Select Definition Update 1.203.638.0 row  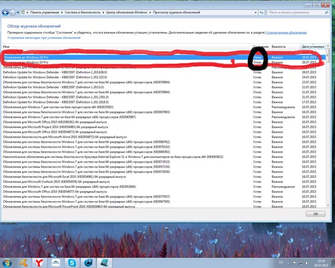tap(164, 72)
